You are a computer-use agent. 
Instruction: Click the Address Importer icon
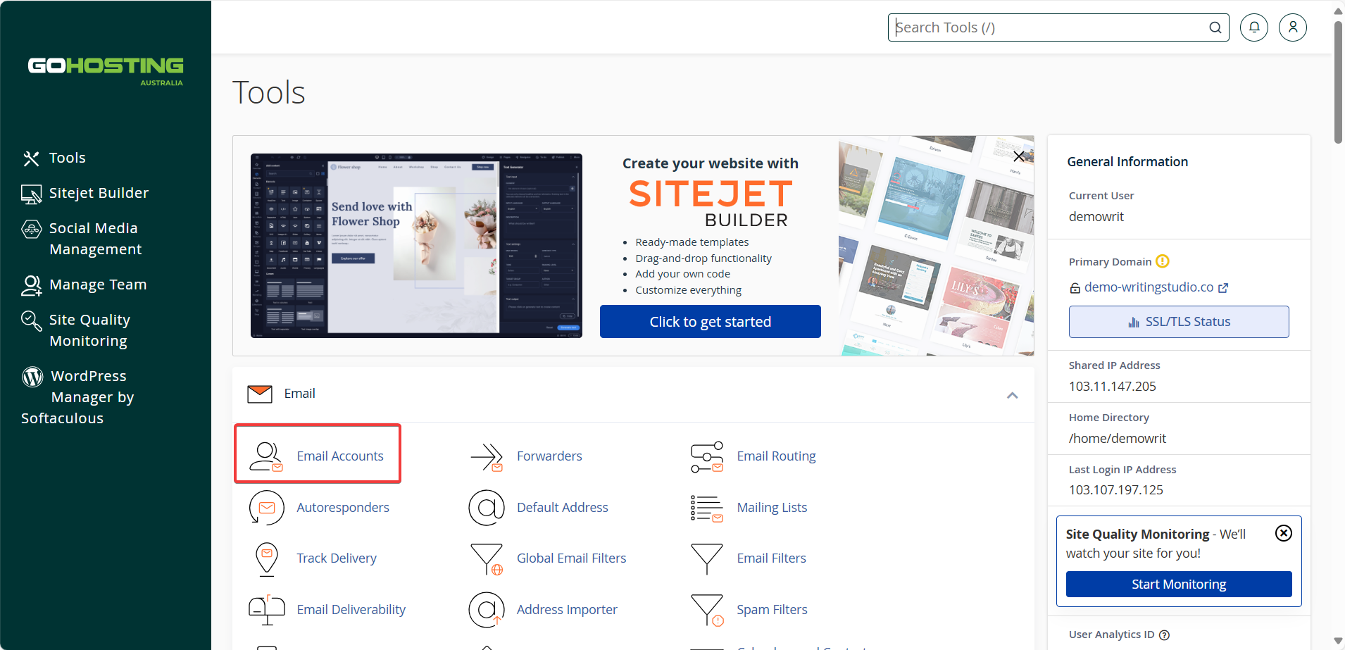tap(487, 610)
